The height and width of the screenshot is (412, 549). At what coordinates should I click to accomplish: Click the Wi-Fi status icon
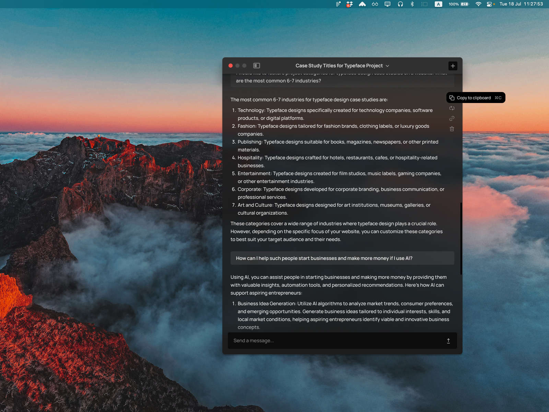pos(478,4)
